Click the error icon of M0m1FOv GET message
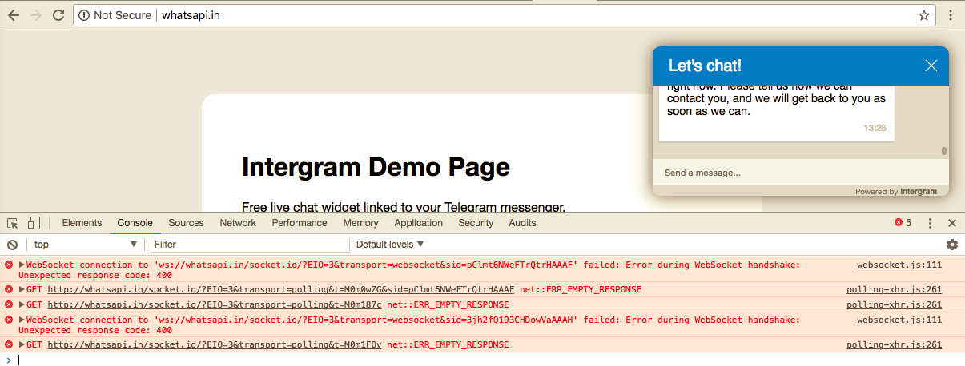Viewport: 965px width, 366px height. coord(10,345)
